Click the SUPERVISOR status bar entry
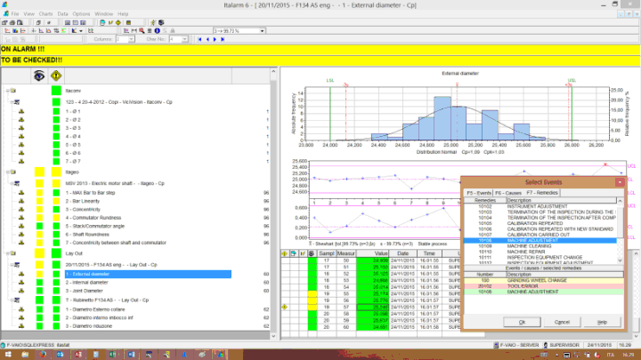 561,345
